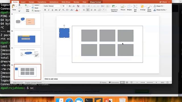Toggle Underline formatting
Viewport: 182px width, 102px height.
tap(52, 10)
